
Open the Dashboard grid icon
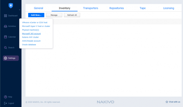(6, 16)
